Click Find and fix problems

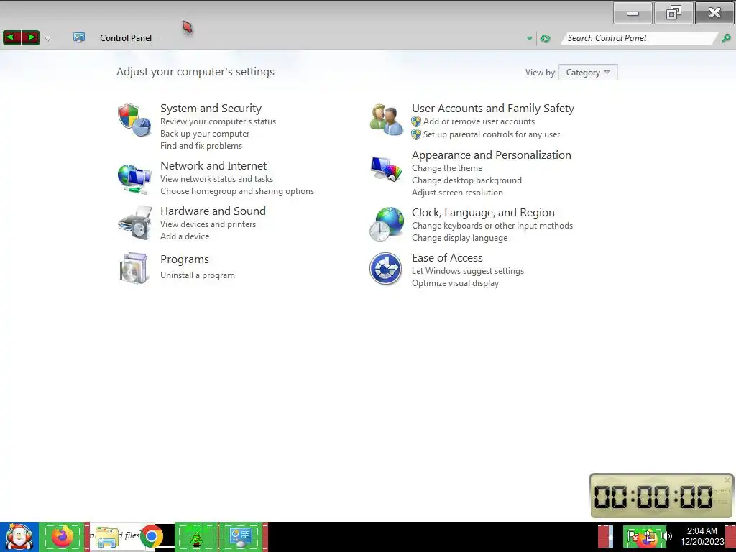201,146
